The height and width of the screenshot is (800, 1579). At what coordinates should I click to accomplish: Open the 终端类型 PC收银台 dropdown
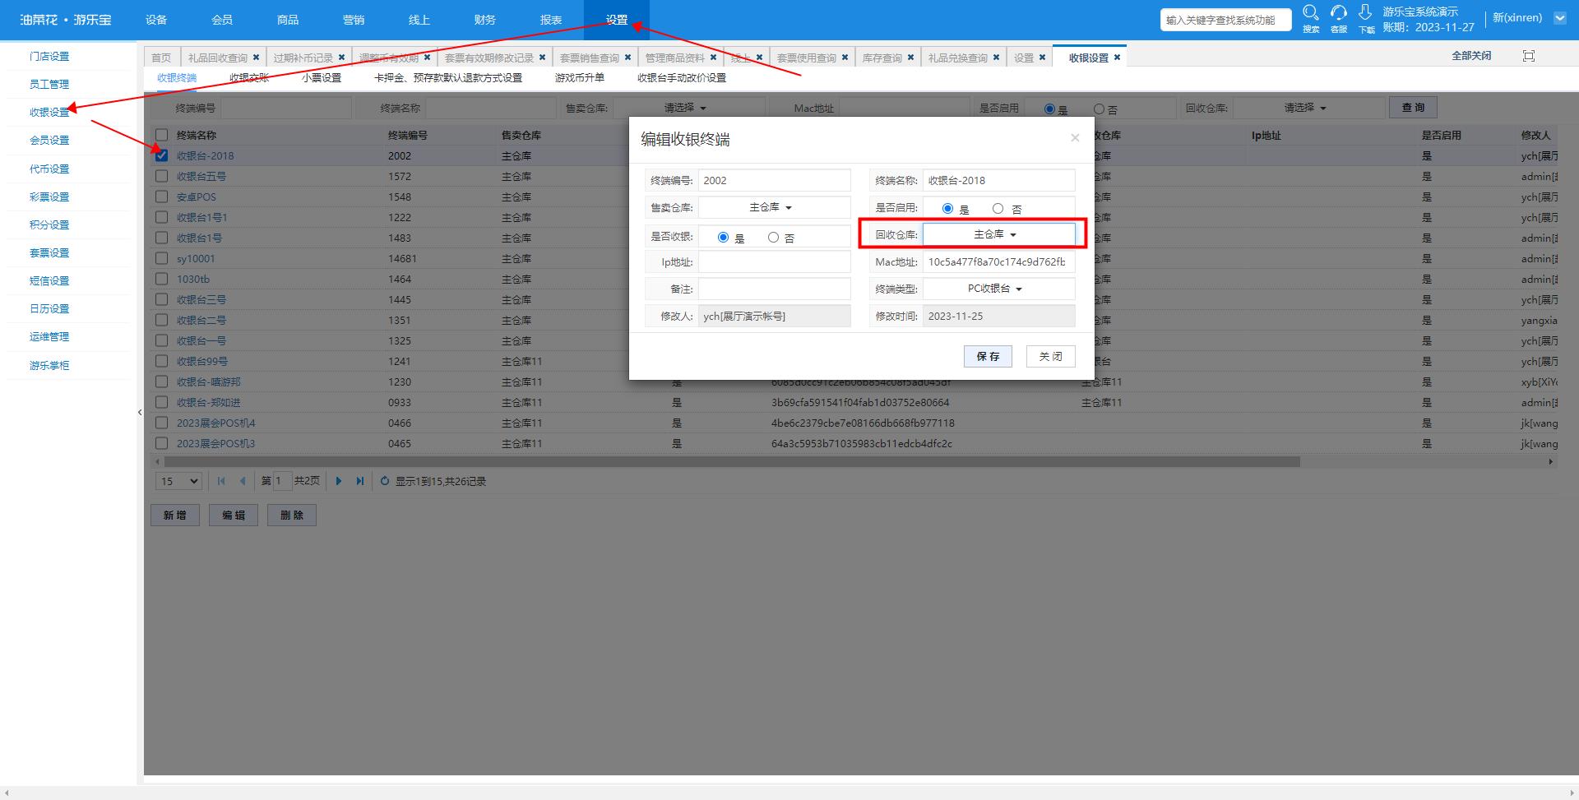click(998, 289)
